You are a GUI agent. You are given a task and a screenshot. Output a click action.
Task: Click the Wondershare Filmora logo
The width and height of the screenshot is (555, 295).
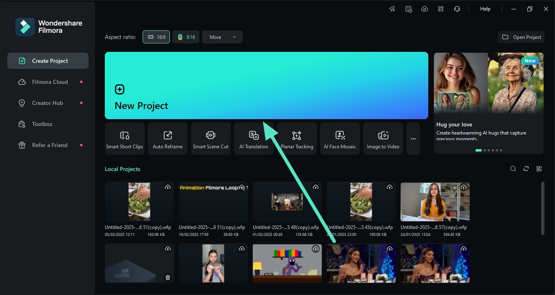pyautogui.click(x=49, y=27)
